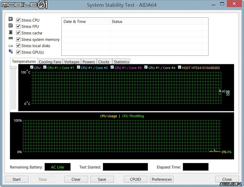Start the stability test
244x187 pixels.
coord(17,179)
